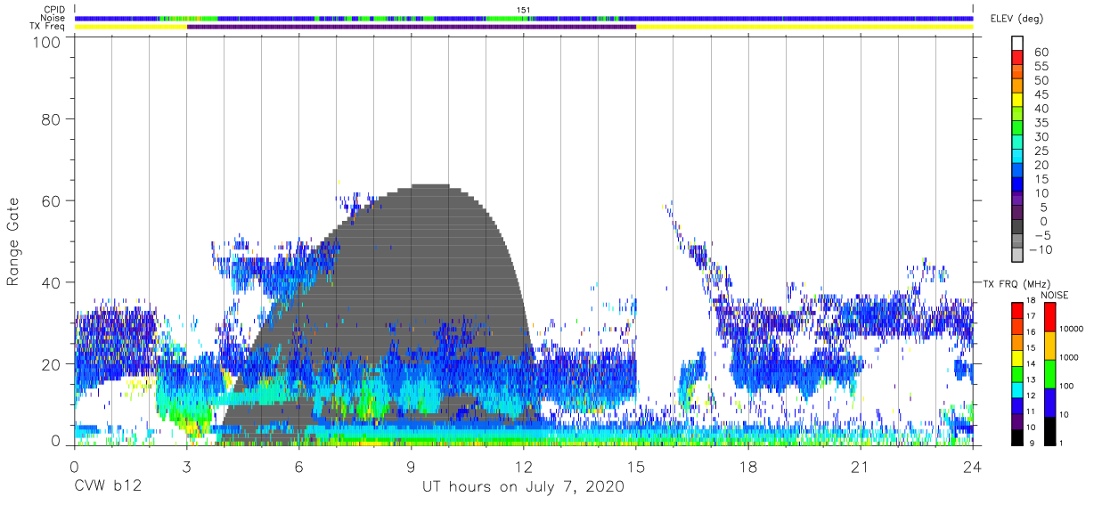The width and height of the screenshot is (1094, 505).
Task: Click the '30' value in the ELEV legend
Action: pyautogui.click(x=1041, y=137)
